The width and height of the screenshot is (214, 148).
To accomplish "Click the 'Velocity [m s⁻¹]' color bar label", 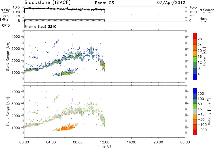I will (209, 111).
